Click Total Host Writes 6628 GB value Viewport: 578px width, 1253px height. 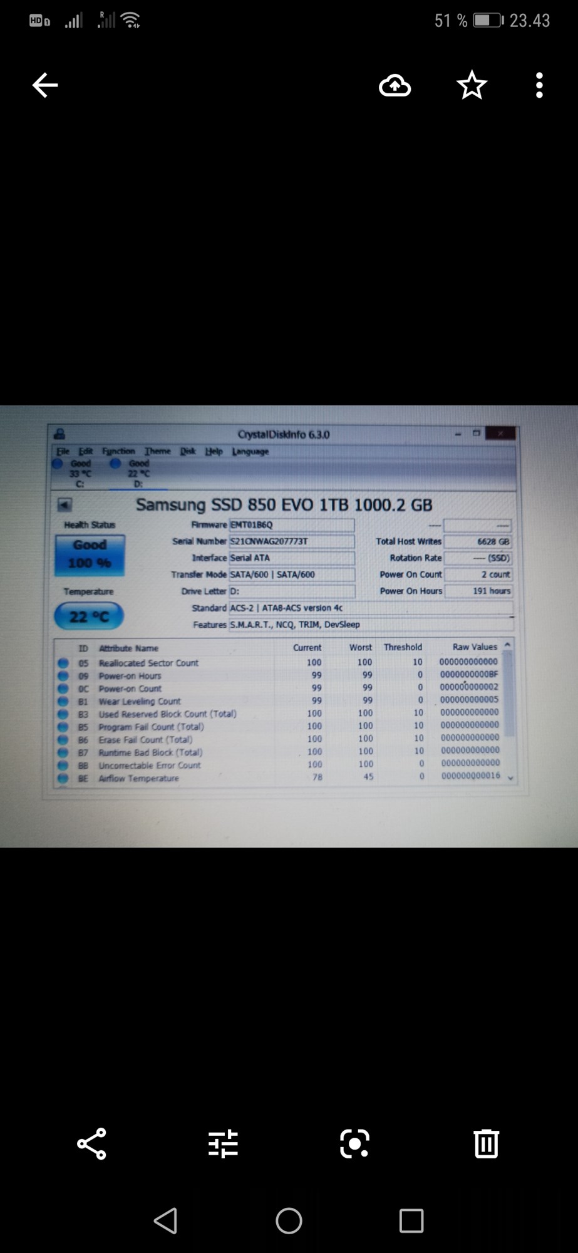click(x=478, y=541)
